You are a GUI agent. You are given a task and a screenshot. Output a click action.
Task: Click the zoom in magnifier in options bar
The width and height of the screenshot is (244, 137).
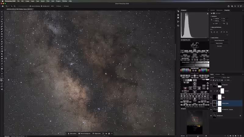(x=12, y=6)
